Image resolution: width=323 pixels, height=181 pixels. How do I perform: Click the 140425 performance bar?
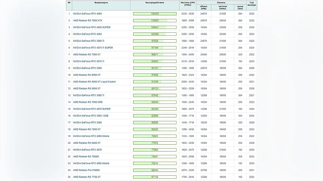(x=155, y=14)
